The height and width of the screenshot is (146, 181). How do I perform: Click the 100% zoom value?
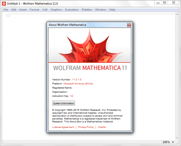(x=166, y=142)
